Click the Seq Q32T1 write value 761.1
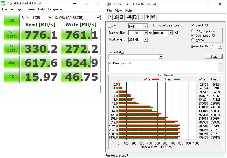This screenshot has height=158, width=227. click(81, 35)
